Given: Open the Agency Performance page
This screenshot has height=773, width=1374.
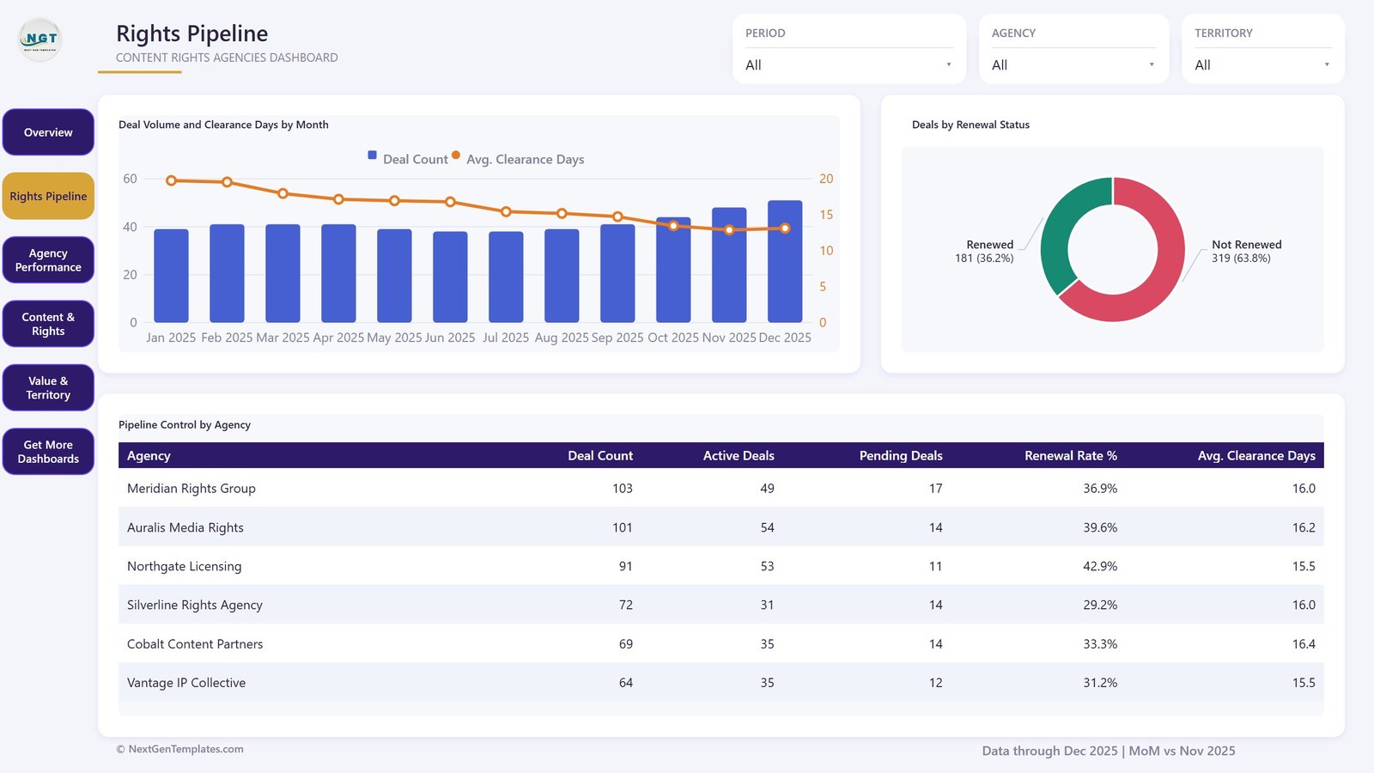Looking at the screenshot, I should [48, 260].
